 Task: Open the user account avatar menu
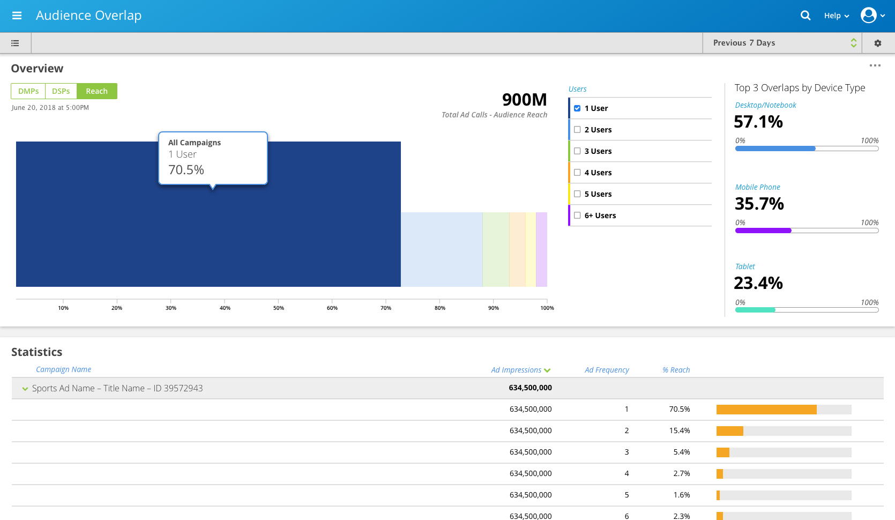pos(869,16)
